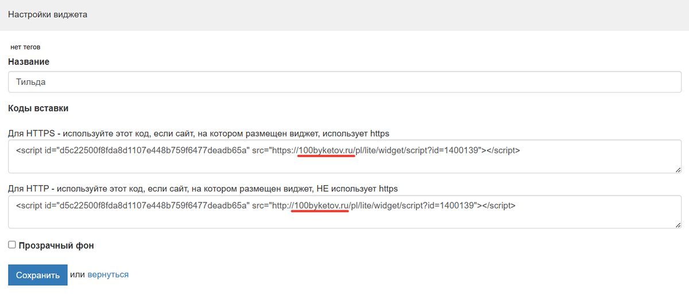
Task: Click inside the HTTP embed code textarea
Action: [x=345, y=212]
